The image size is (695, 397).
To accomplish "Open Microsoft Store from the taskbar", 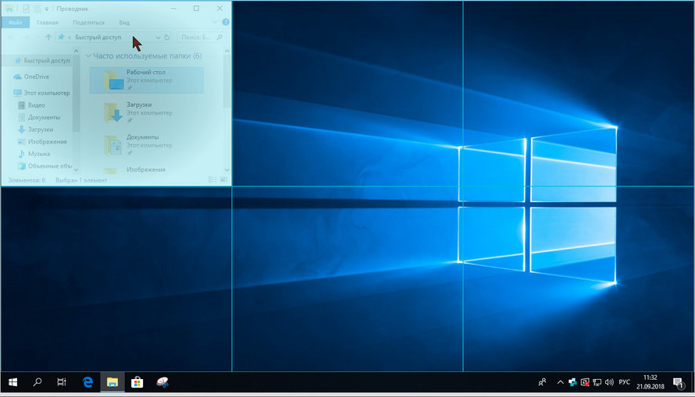I will click(x=137, y=382).
